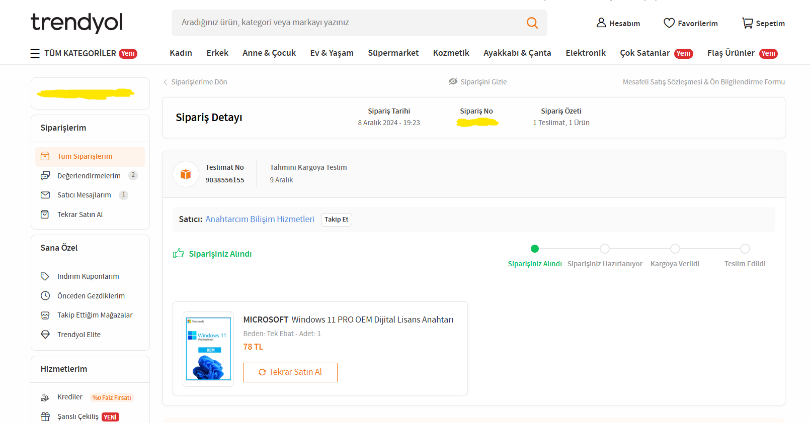810x423 pixels.
Task: Open the Windows 11 Pro product thumbnail
Action: [x=208, y=349]
